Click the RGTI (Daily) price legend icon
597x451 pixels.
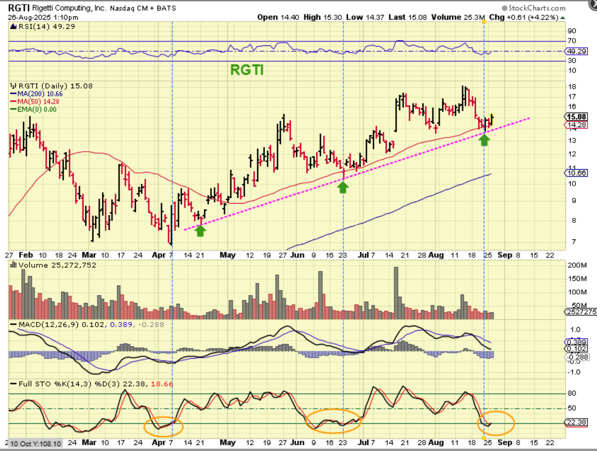click(x=13, y=86)
